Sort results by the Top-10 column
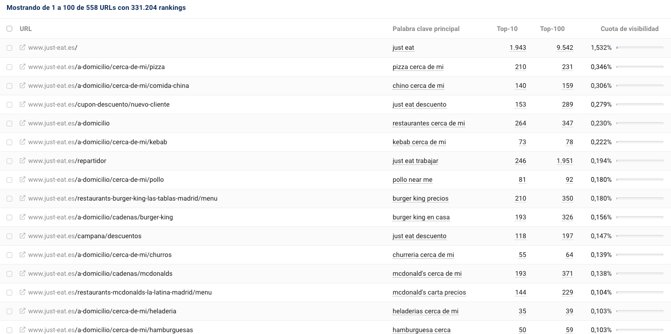The width and height of the screenshot is (671, 334). [507, 29]
